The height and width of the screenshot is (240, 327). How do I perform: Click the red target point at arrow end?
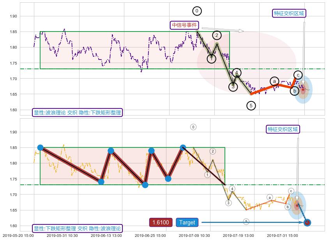(x=307, y=222)
